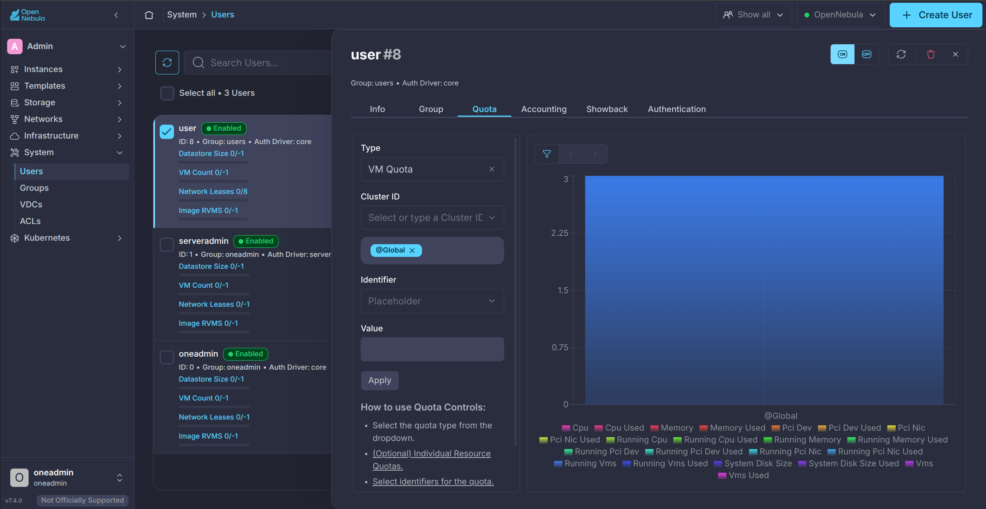Expand the Instances menu

point(120,69)
